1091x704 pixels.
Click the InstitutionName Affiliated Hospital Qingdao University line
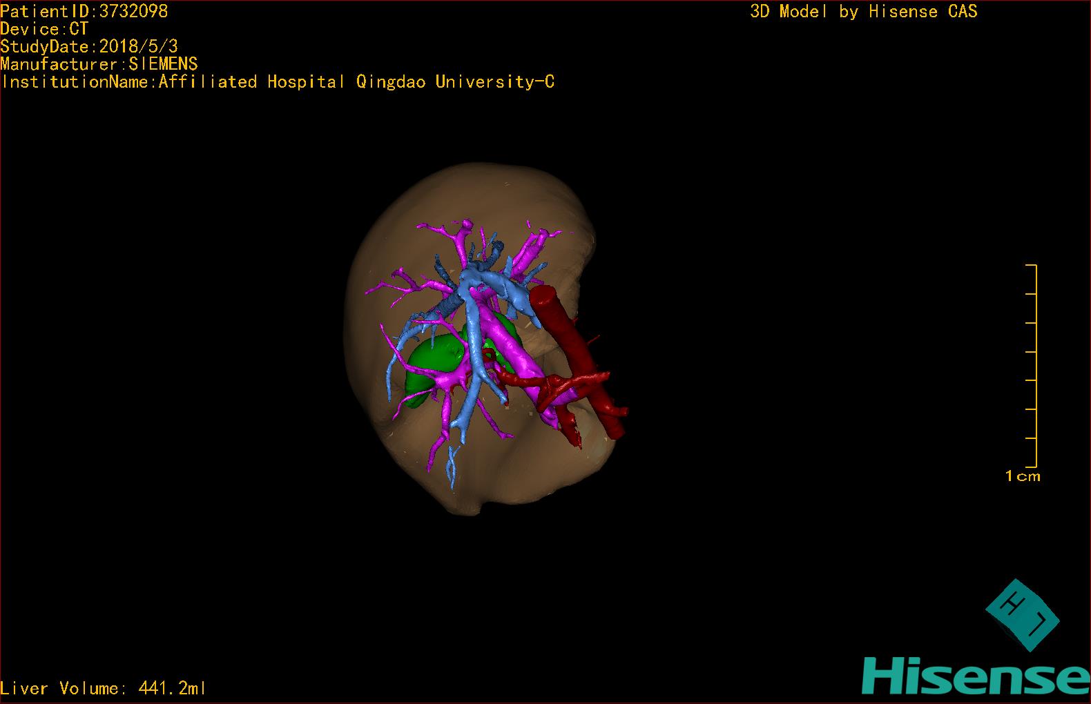pos(278,82)
